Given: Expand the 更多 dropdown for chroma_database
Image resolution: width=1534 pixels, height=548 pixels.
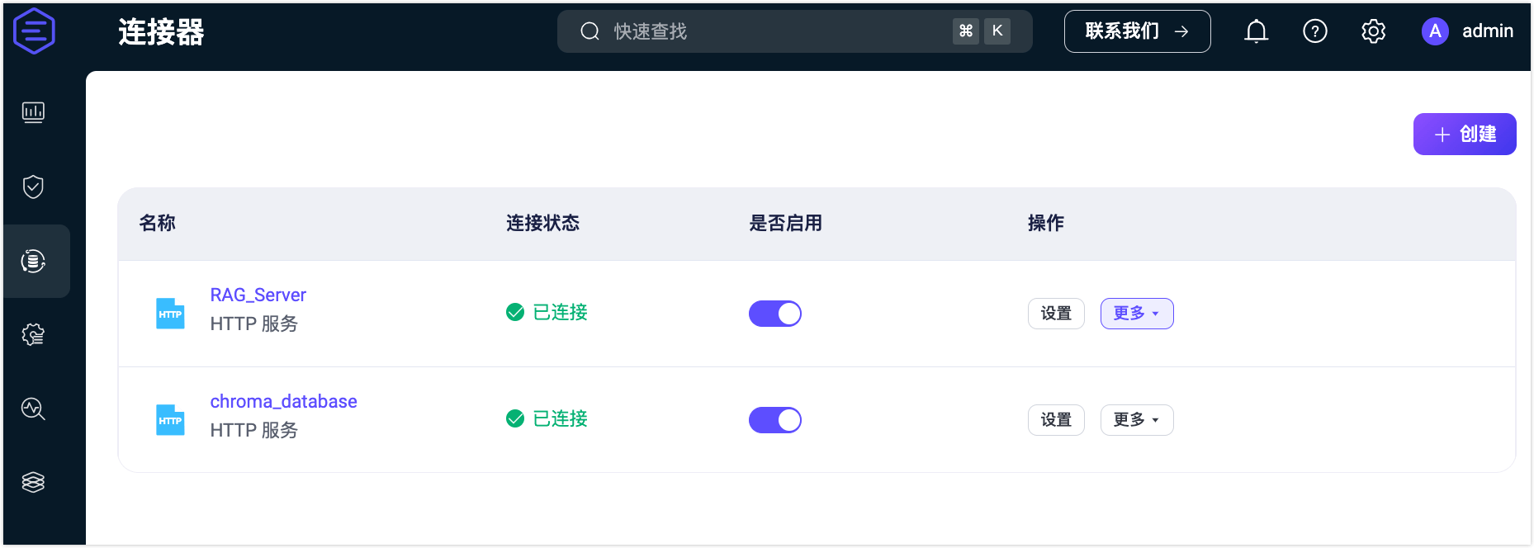Looking at the screenshot, I should (1136, 420).
